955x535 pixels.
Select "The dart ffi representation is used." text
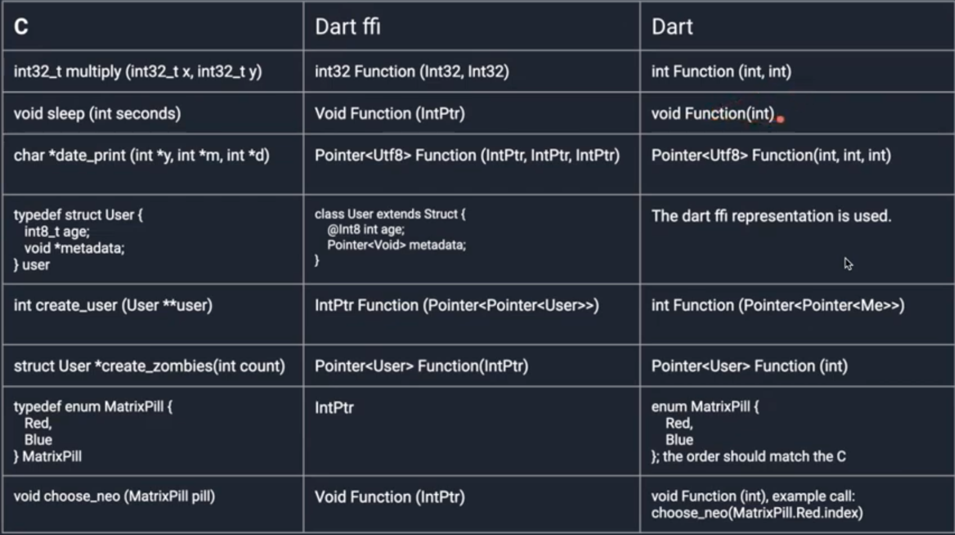pos(771,216)
